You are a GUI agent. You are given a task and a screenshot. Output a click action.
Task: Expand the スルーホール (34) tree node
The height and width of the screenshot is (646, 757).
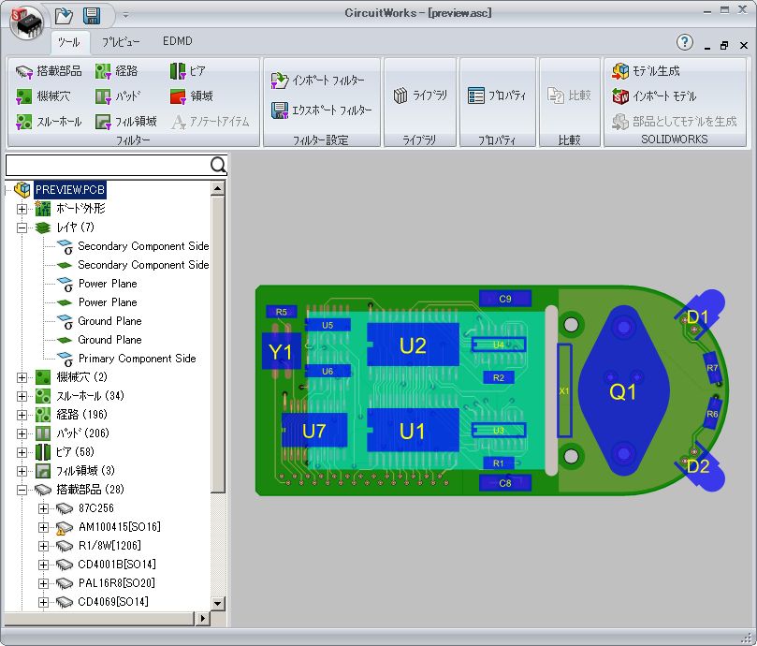22,396
